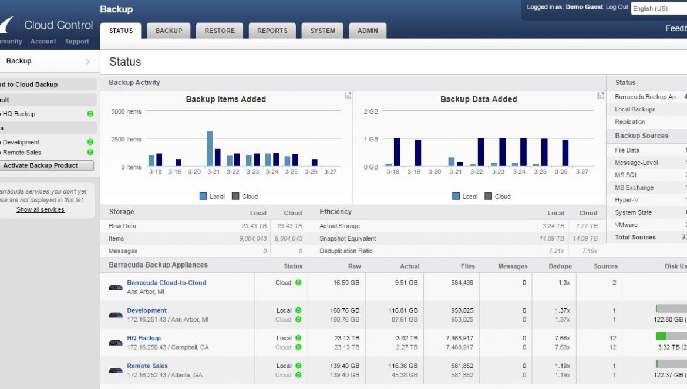The image size is (687, 389).
Task: Click the Messages column header in appliances table
Action: click(513, 266)
